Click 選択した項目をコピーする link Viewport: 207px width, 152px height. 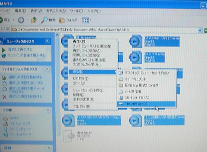pyautogui.click(x=26, y=83)
